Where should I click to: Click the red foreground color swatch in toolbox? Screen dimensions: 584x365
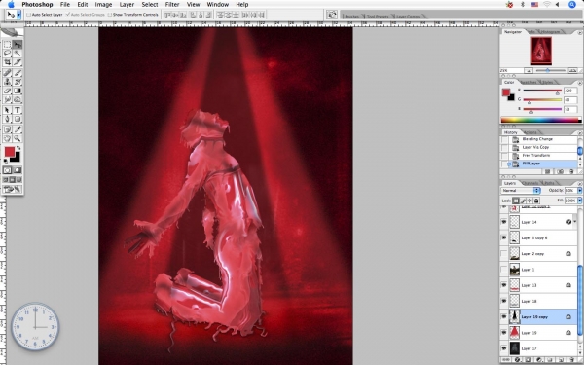[x=10, y=152]
